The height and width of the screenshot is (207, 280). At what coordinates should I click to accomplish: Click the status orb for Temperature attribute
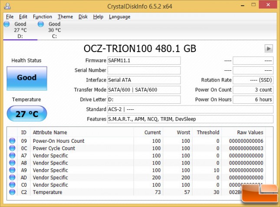pyautogui.click(x=12, y=192)
